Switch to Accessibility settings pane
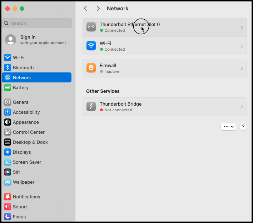The image size is (253, 223). [26, 112]
